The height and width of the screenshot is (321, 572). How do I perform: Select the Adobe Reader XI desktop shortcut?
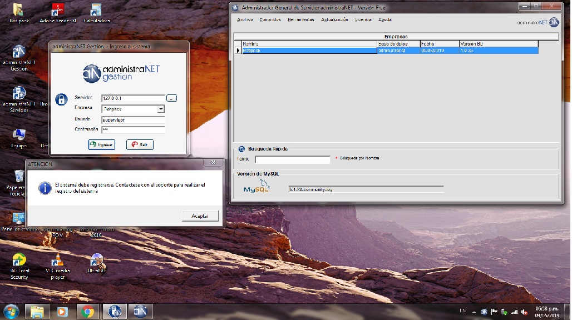coord(58,13)
